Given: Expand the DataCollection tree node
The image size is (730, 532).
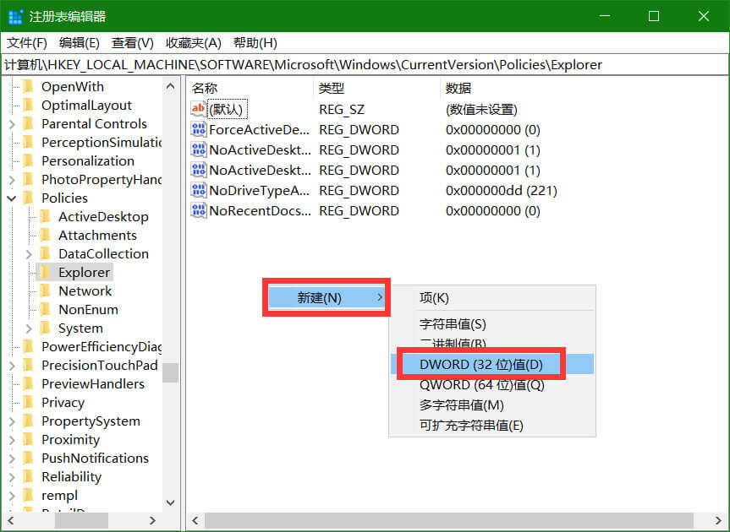Looking at the screenshot, I should pyautogui.click(x=29, y=254).
